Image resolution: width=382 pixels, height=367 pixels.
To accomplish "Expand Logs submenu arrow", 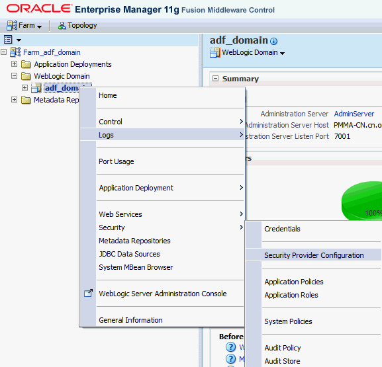I will [241, 134].
